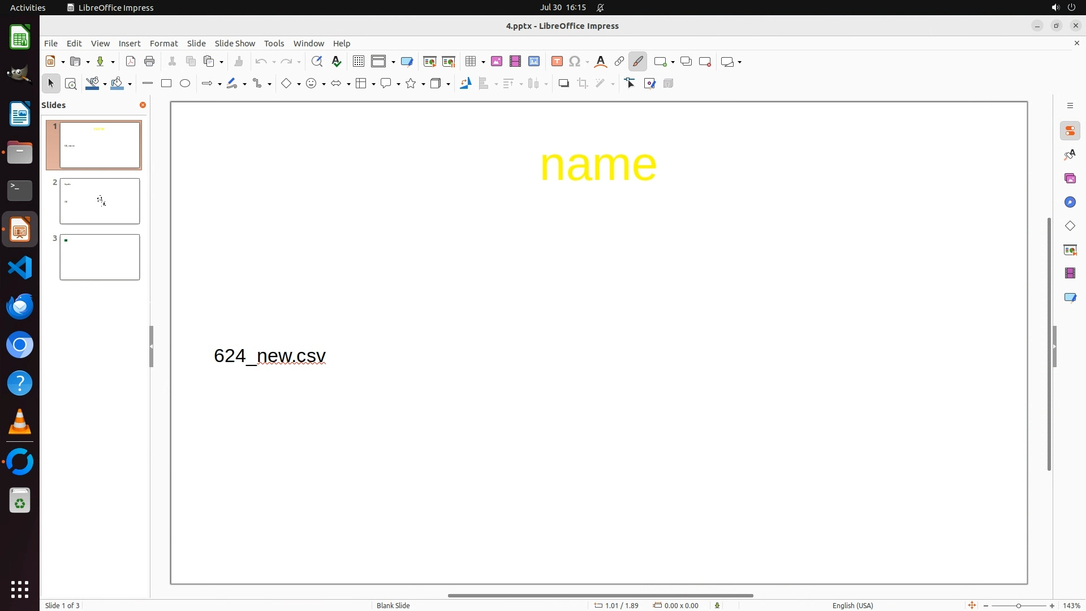Screen dimensions: 1086x611
Task: Select slide 3 thumbnail
Action: click(100, 257)
